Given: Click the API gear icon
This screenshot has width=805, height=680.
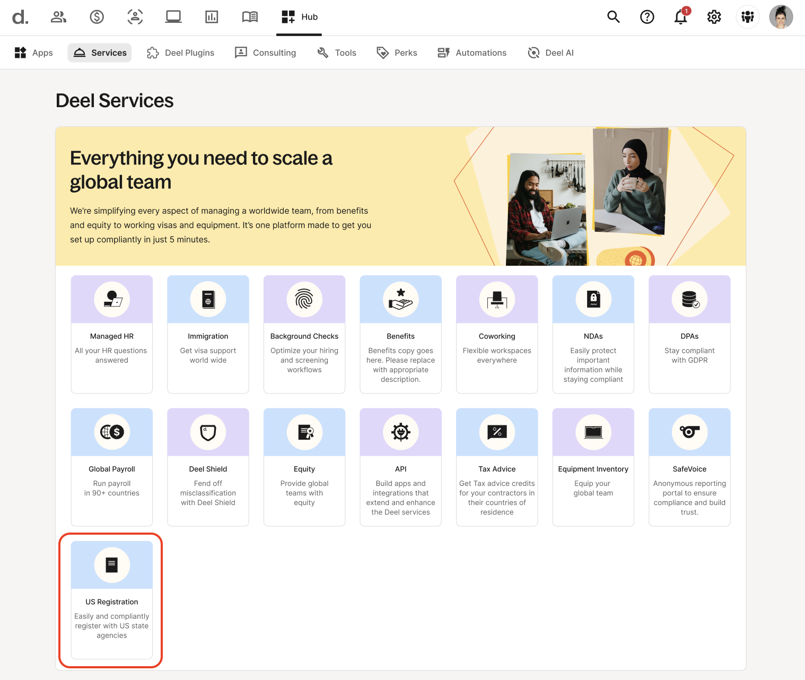Looking at the screenshot, I should click(x=401, y=432).
